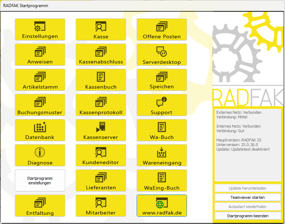Open the Datenbank tile
The width and height of the screenshot is (285, 224).
(x=40, y=130)
